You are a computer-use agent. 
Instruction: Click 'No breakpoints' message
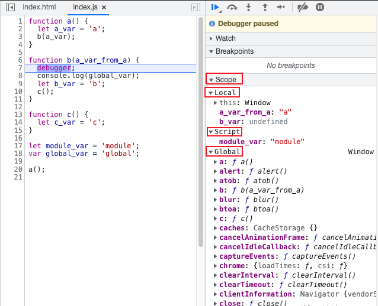290,66
